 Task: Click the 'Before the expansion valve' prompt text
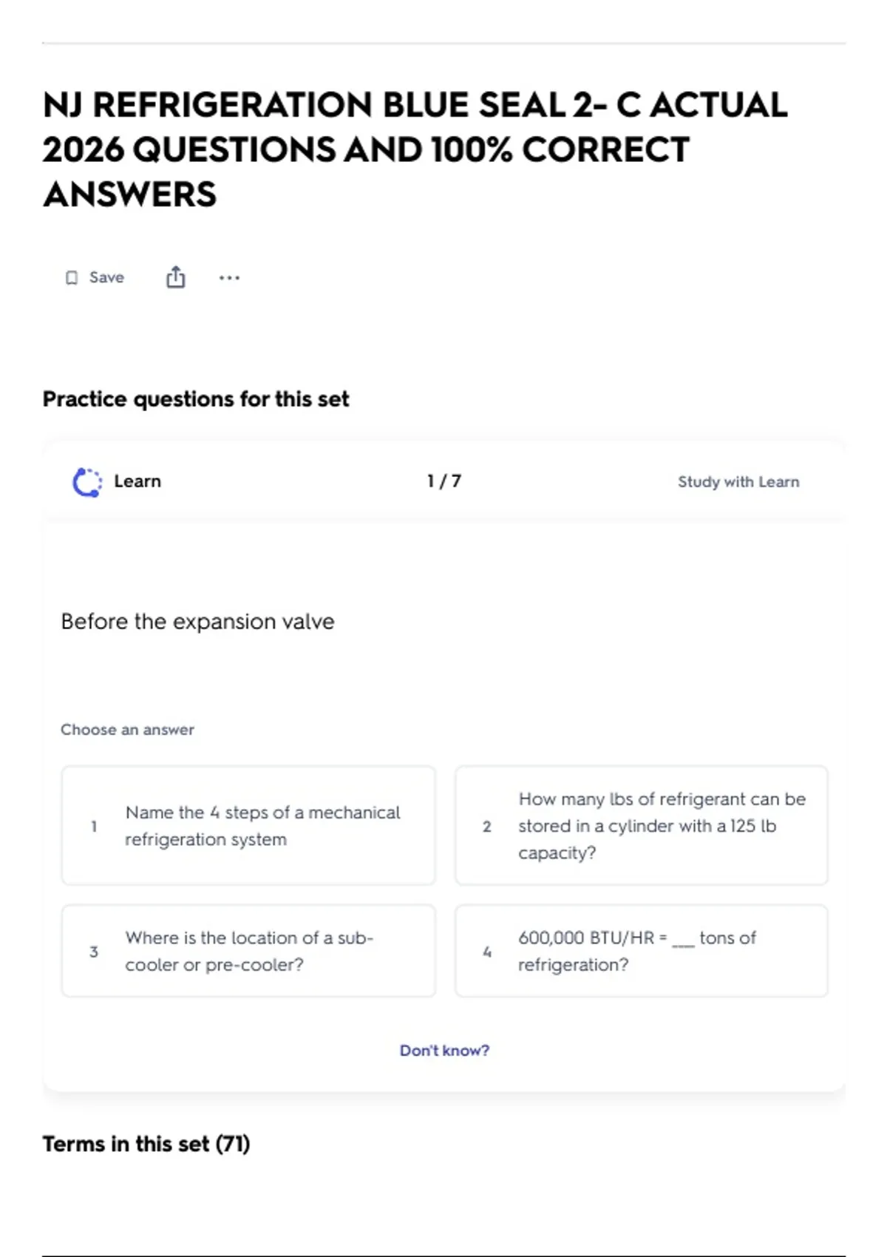point(197,622)
